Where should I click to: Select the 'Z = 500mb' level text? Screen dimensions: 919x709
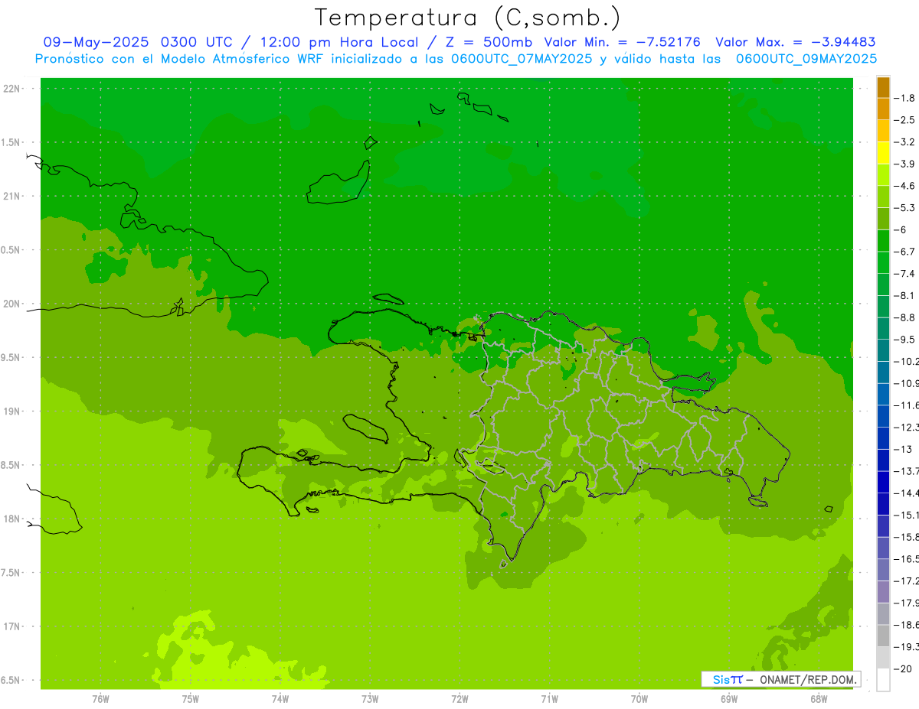tap(488, 42)
